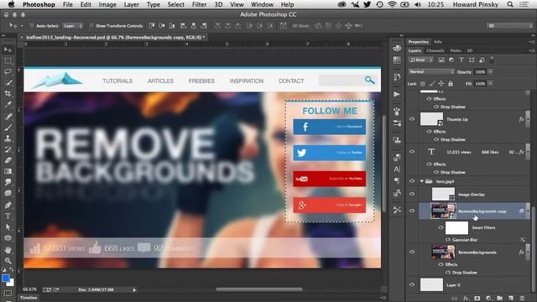The width and height of the screenshot is (537, 302).
Task: Create a new group folder icon
Action: tap(499, 299)
